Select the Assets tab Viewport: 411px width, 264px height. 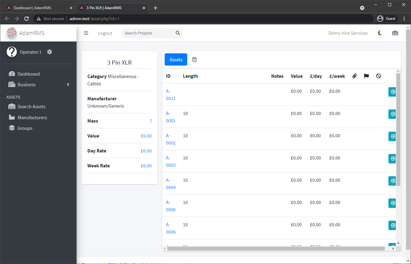[176, 59]
